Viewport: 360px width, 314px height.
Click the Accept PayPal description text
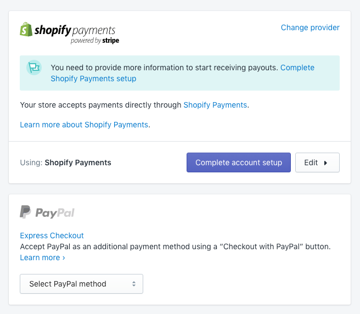click(x=175, y=246)
